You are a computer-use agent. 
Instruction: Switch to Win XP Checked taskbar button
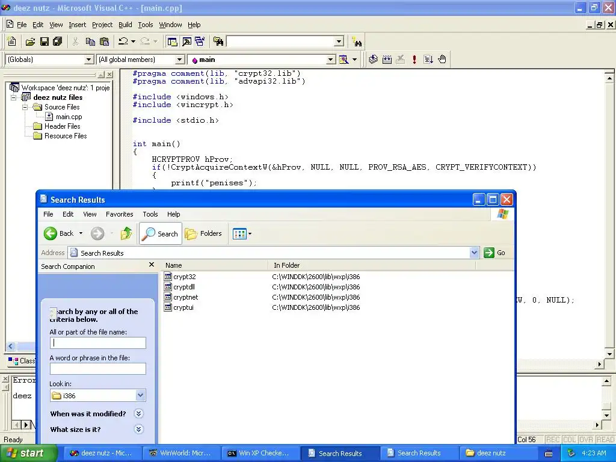click(260, 453)
